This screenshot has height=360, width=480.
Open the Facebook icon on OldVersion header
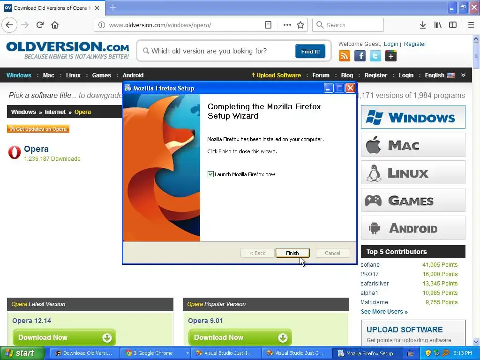click(360, 56)
